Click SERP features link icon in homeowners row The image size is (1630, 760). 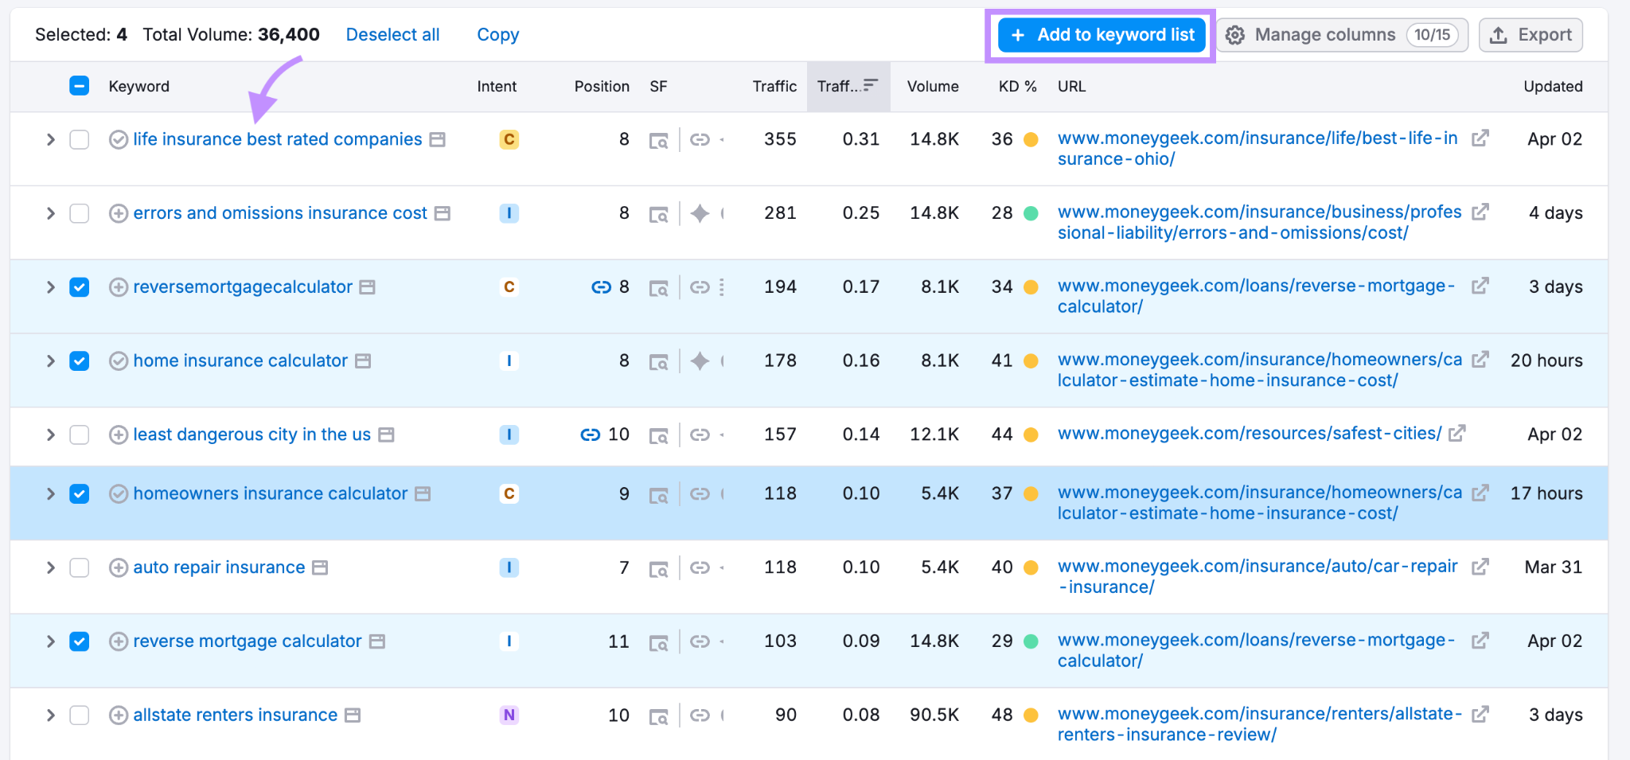click(x=700, y=494)
